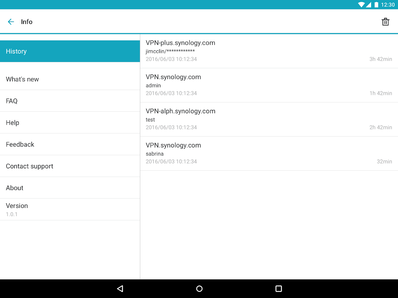Open the Feedback page
Image resolution: width=398 pixels, height=298 pixels.
point(70,145)
